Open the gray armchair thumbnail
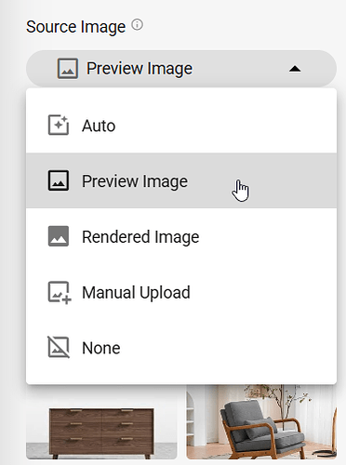The image size is (346, 465). 261,422
